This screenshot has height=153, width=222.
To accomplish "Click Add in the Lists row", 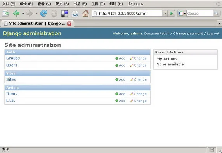I will tap(120, 101).
